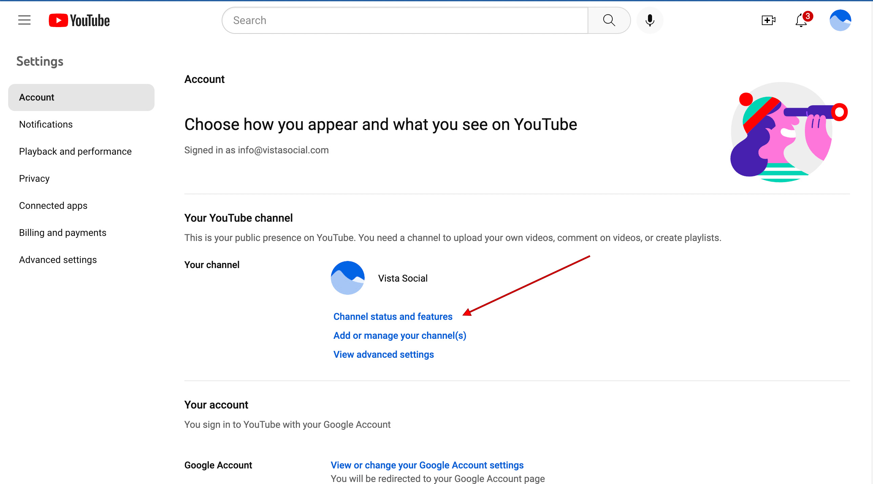Open Notifications settings menu item
Image resolution: width=873 pixels, height=484 pixels.
pyautogui.click(x=45, y=124)
